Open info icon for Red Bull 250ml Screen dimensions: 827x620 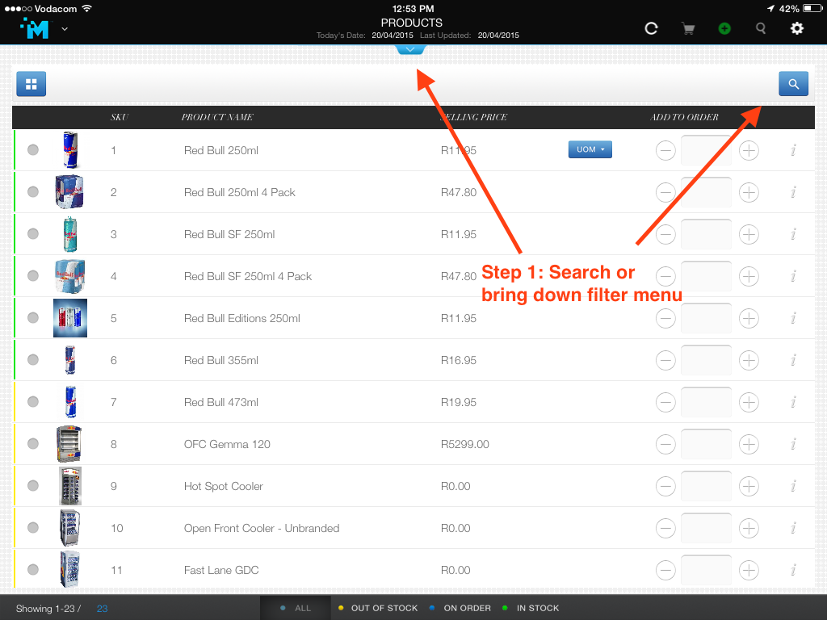pyautogui.click(x=793, y=151)
